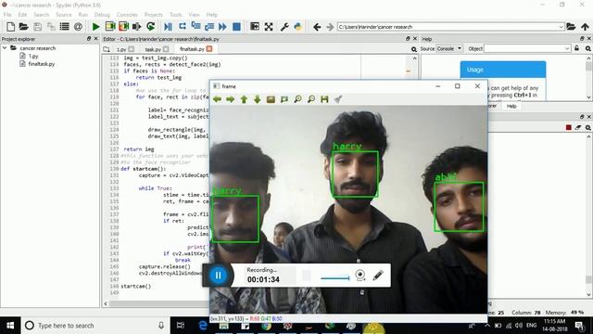Toggle fullscreen mode icon
This screenshot has width=593, height=334.
269,27
